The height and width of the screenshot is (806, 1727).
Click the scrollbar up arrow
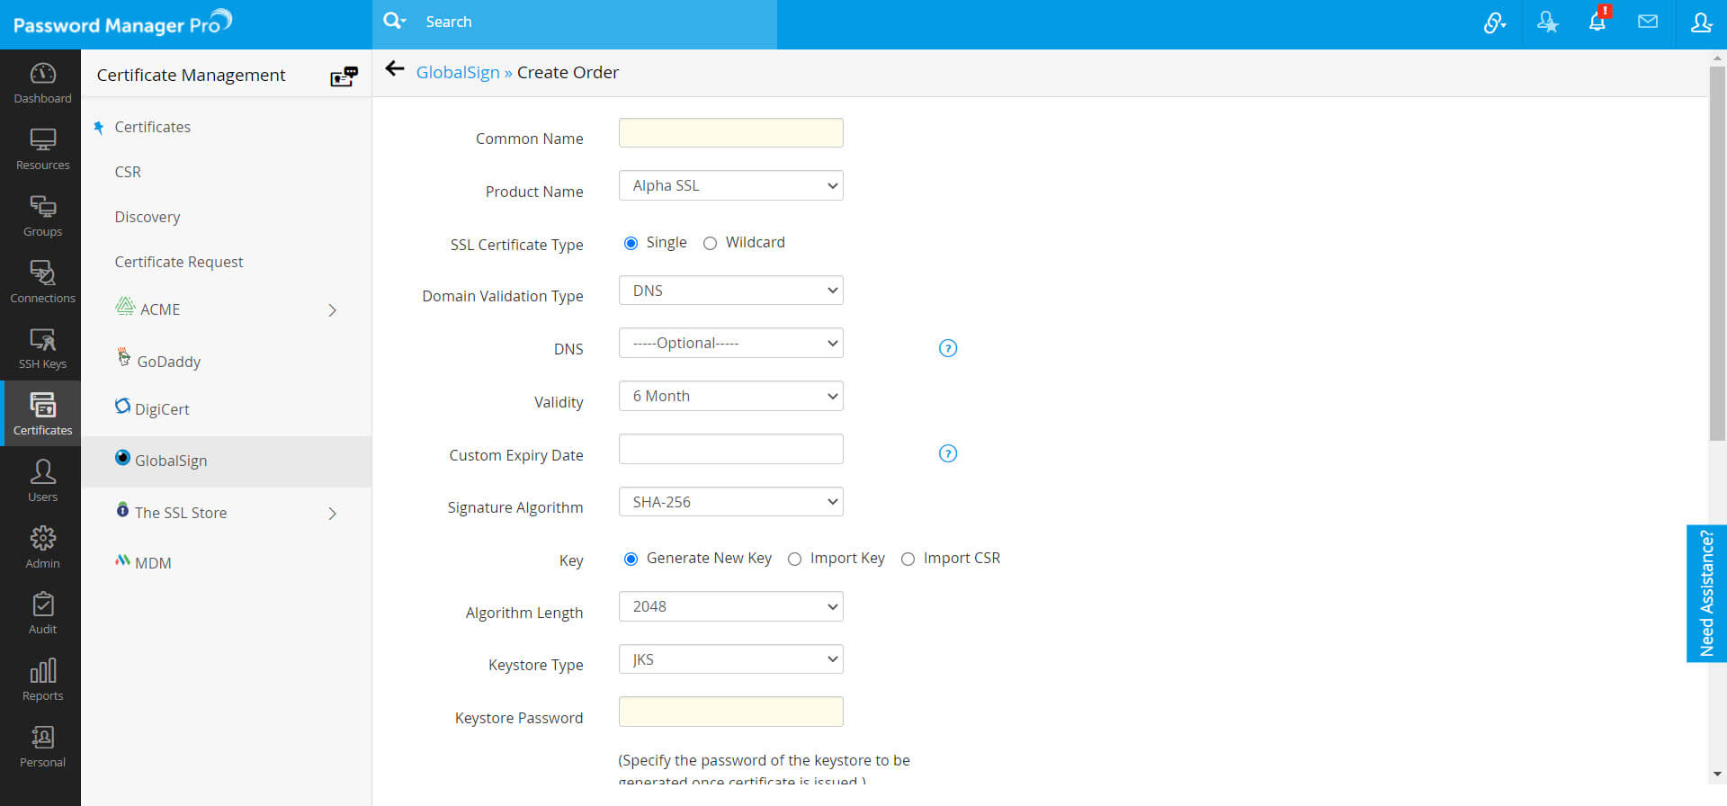pyautogui.click(x=1717, y=58)
